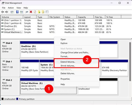Open Properties from the context menu
The image size is (132, 105).
(65, 79)
